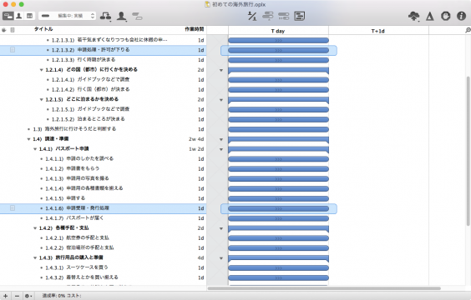Image resolution: width=471 pixels, height=300 pixels.
Task: Select task row 1.4.3.1
Action: pos(104,267)
